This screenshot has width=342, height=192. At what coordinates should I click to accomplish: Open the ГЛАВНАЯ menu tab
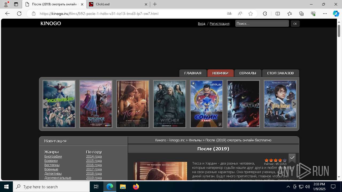pos(193,73)
